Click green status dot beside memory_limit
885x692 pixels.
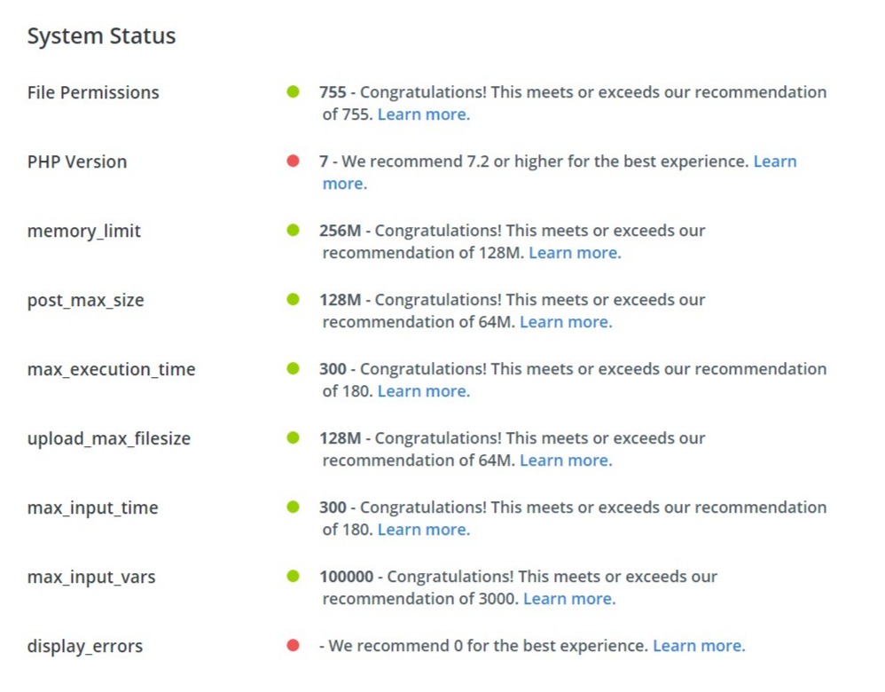[294, 230]
